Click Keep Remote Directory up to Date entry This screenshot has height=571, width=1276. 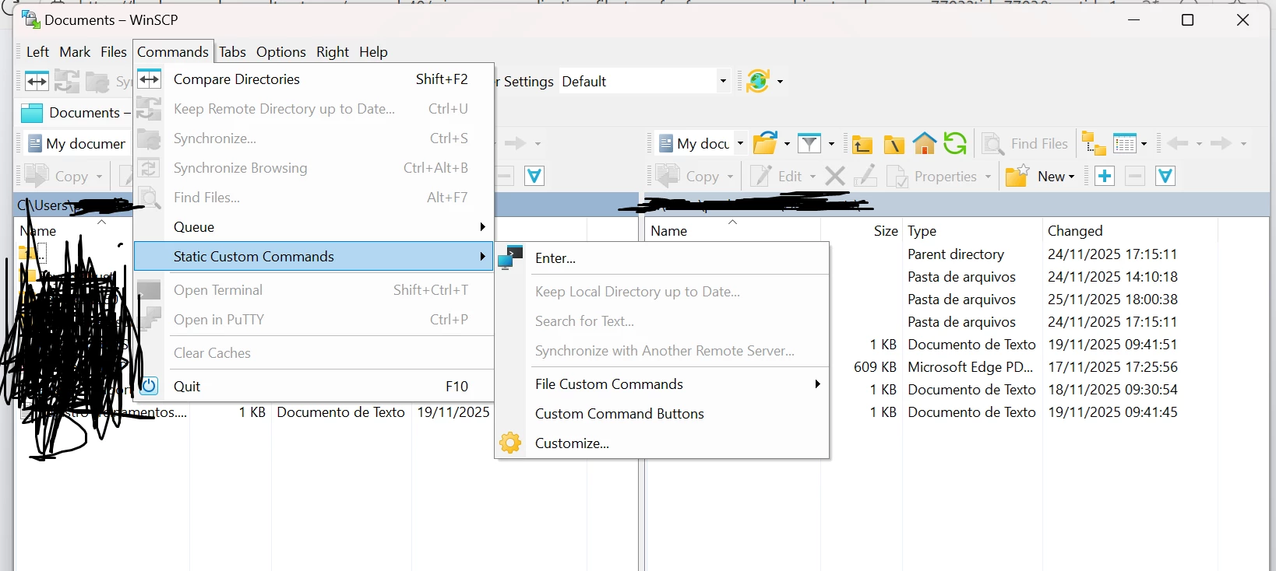(x=314, y=109)
